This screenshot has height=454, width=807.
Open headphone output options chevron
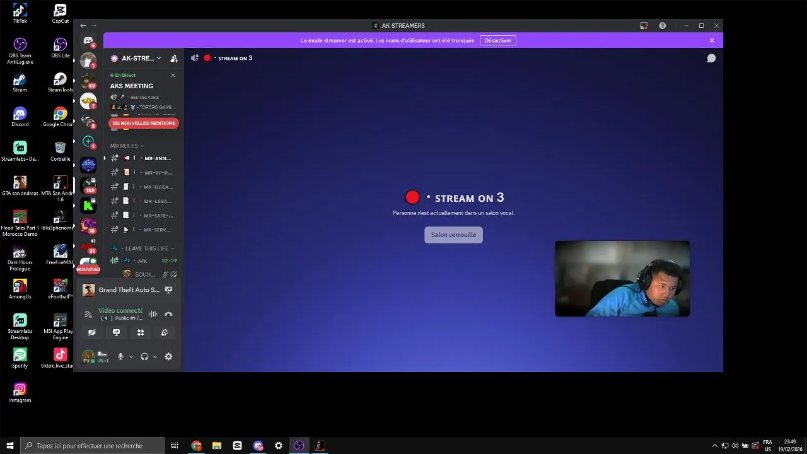[155, 356]
